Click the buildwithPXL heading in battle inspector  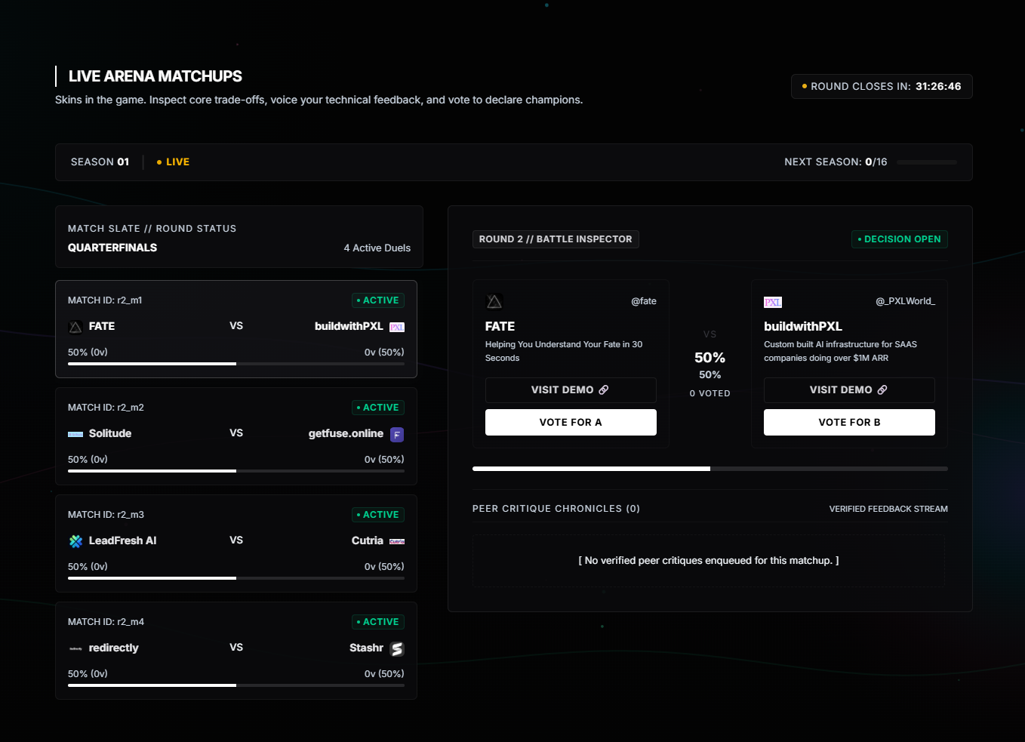click(x=803, y=326)
